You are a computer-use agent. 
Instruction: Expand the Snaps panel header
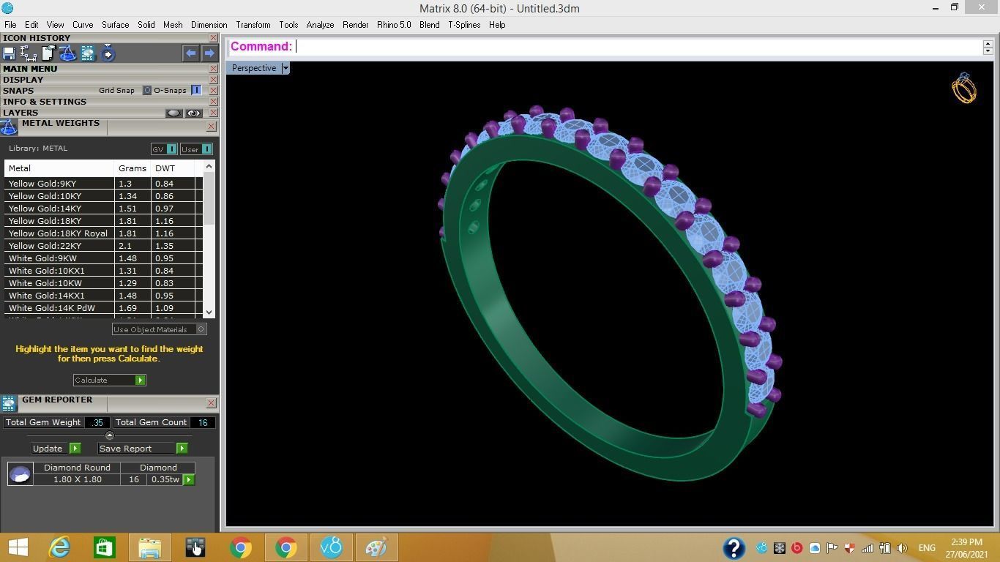(x=18, y=91)
